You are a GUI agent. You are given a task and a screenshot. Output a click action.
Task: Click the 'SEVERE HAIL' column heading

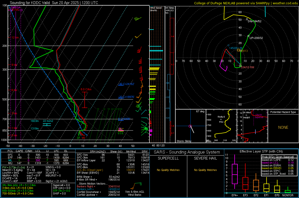(x=205, y=158)
